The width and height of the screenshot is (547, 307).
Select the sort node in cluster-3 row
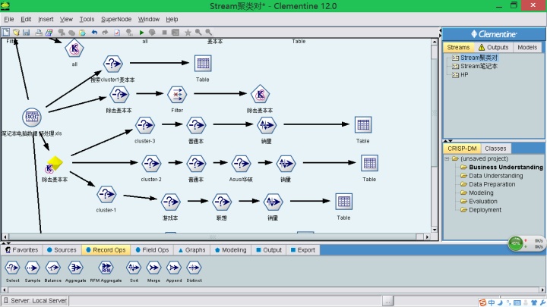tap(267, 125)
